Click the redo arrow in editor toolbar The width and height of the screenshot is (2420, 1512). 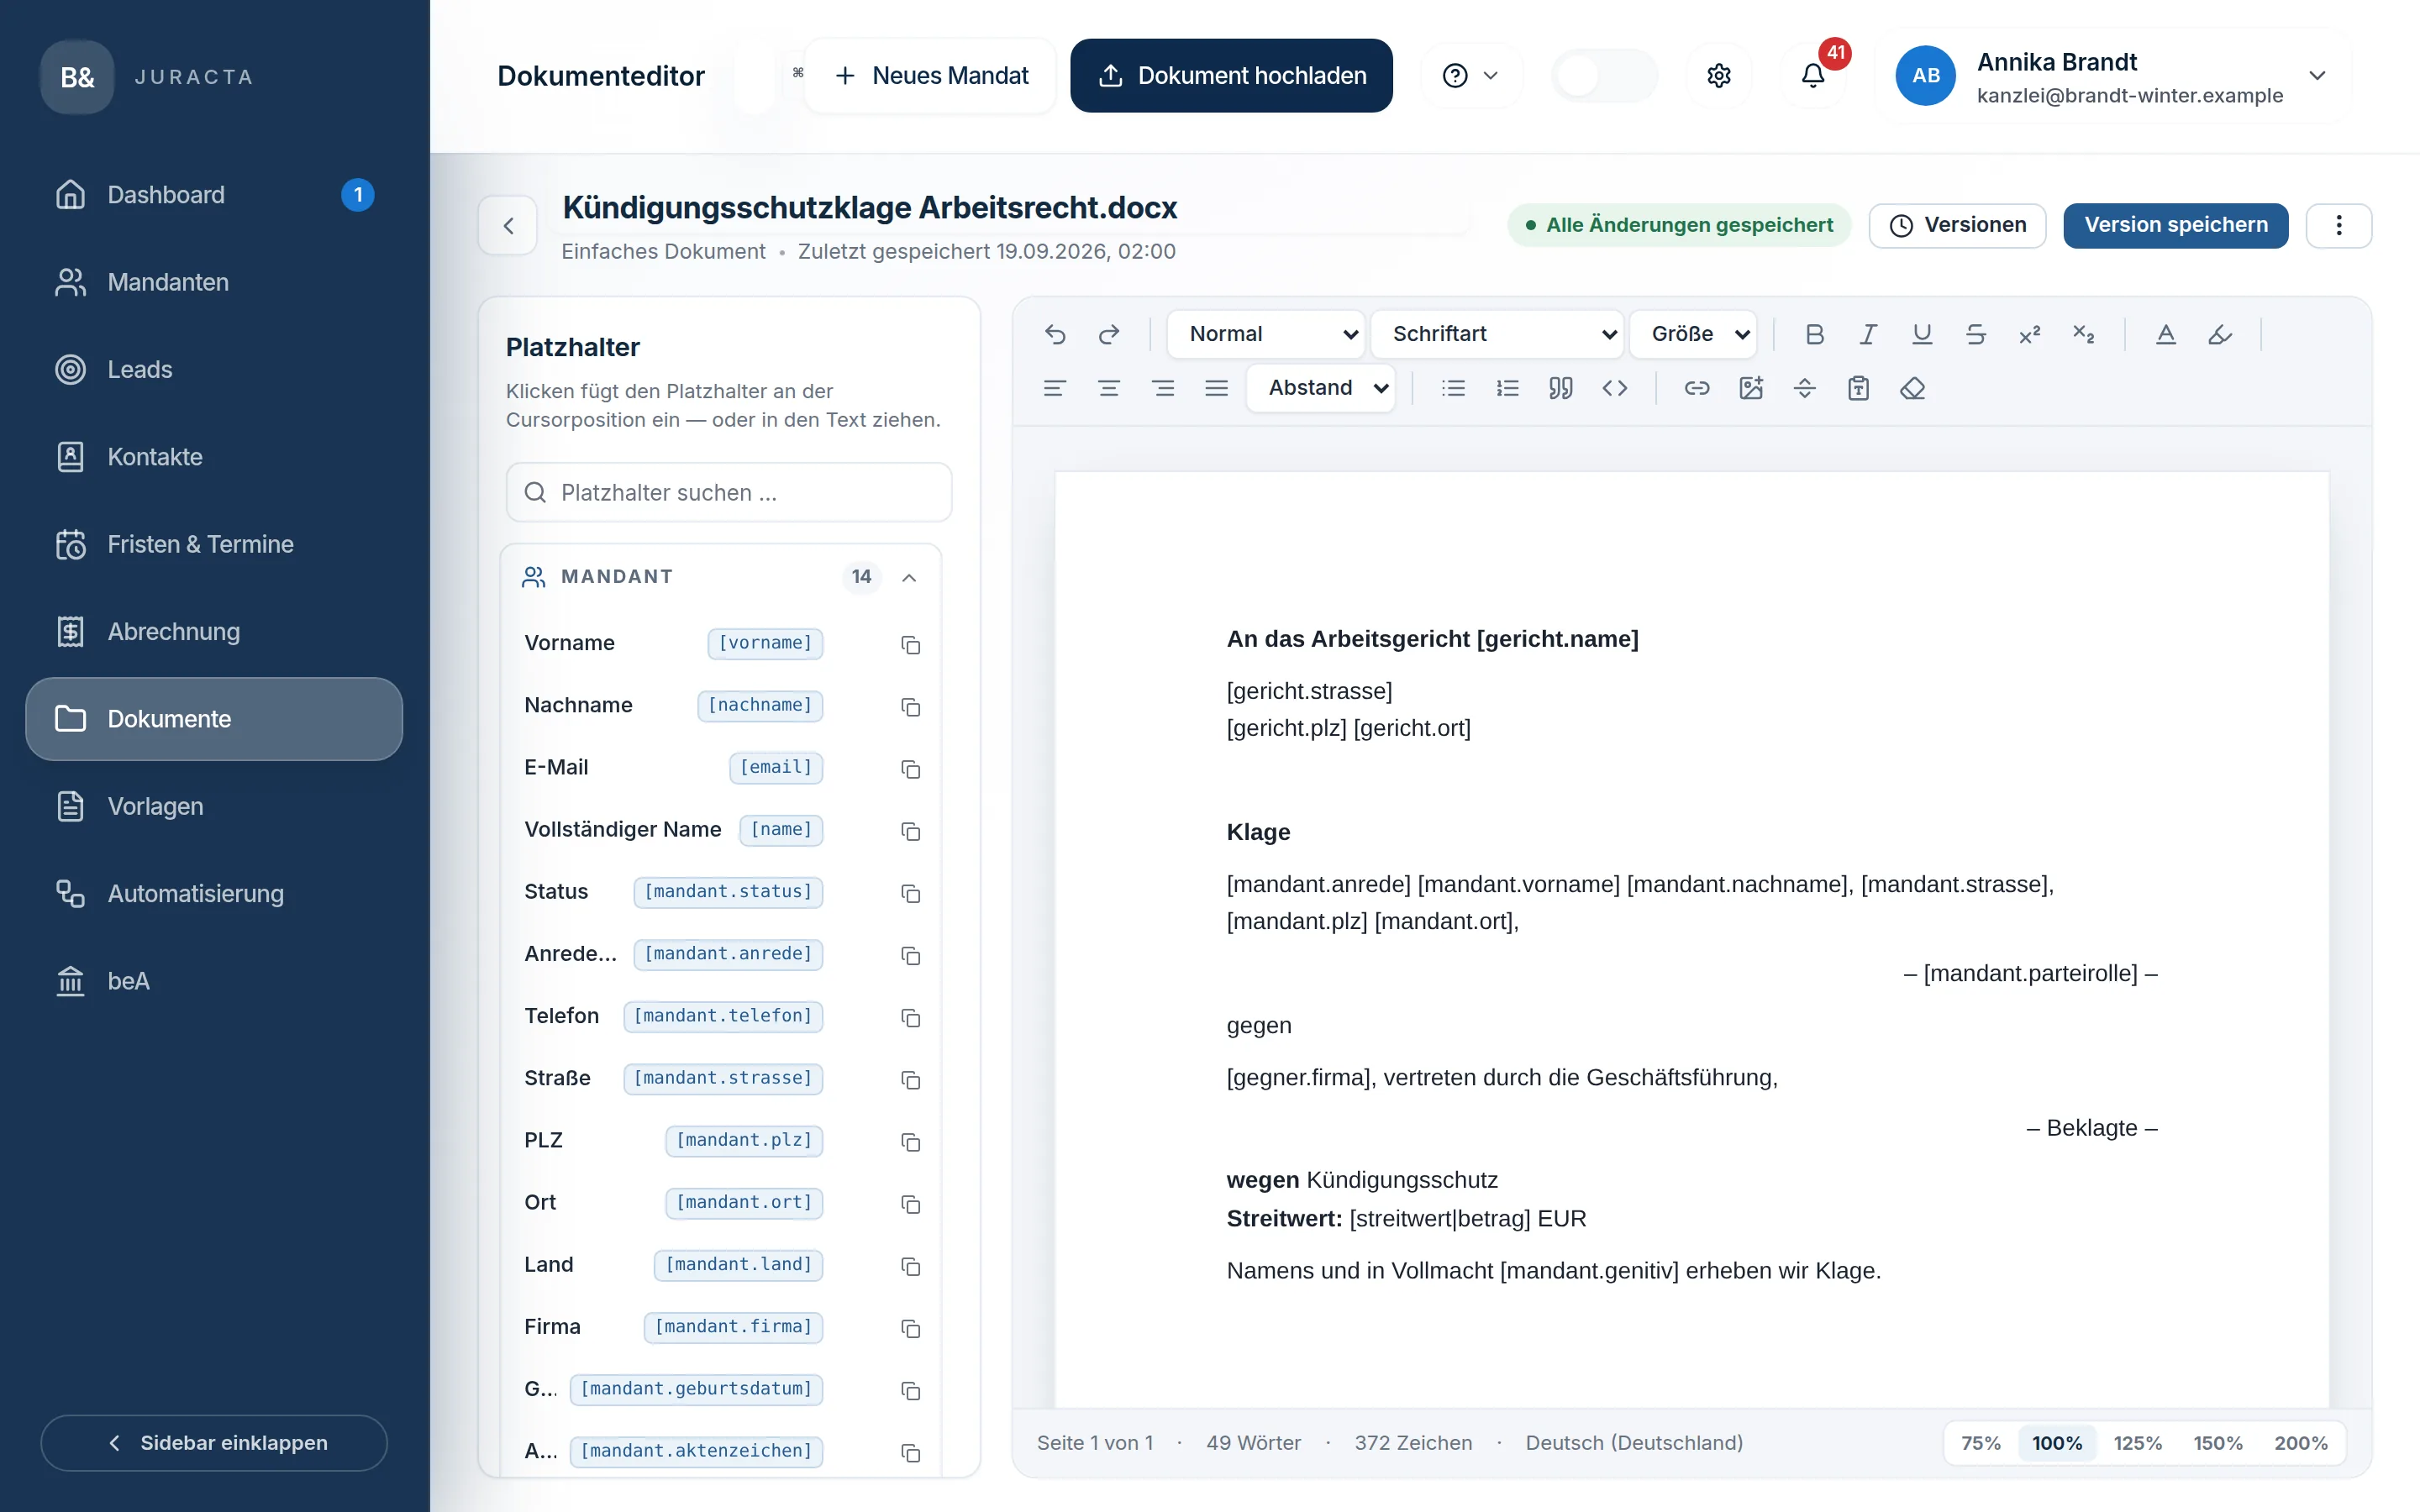coord(1109,334)
